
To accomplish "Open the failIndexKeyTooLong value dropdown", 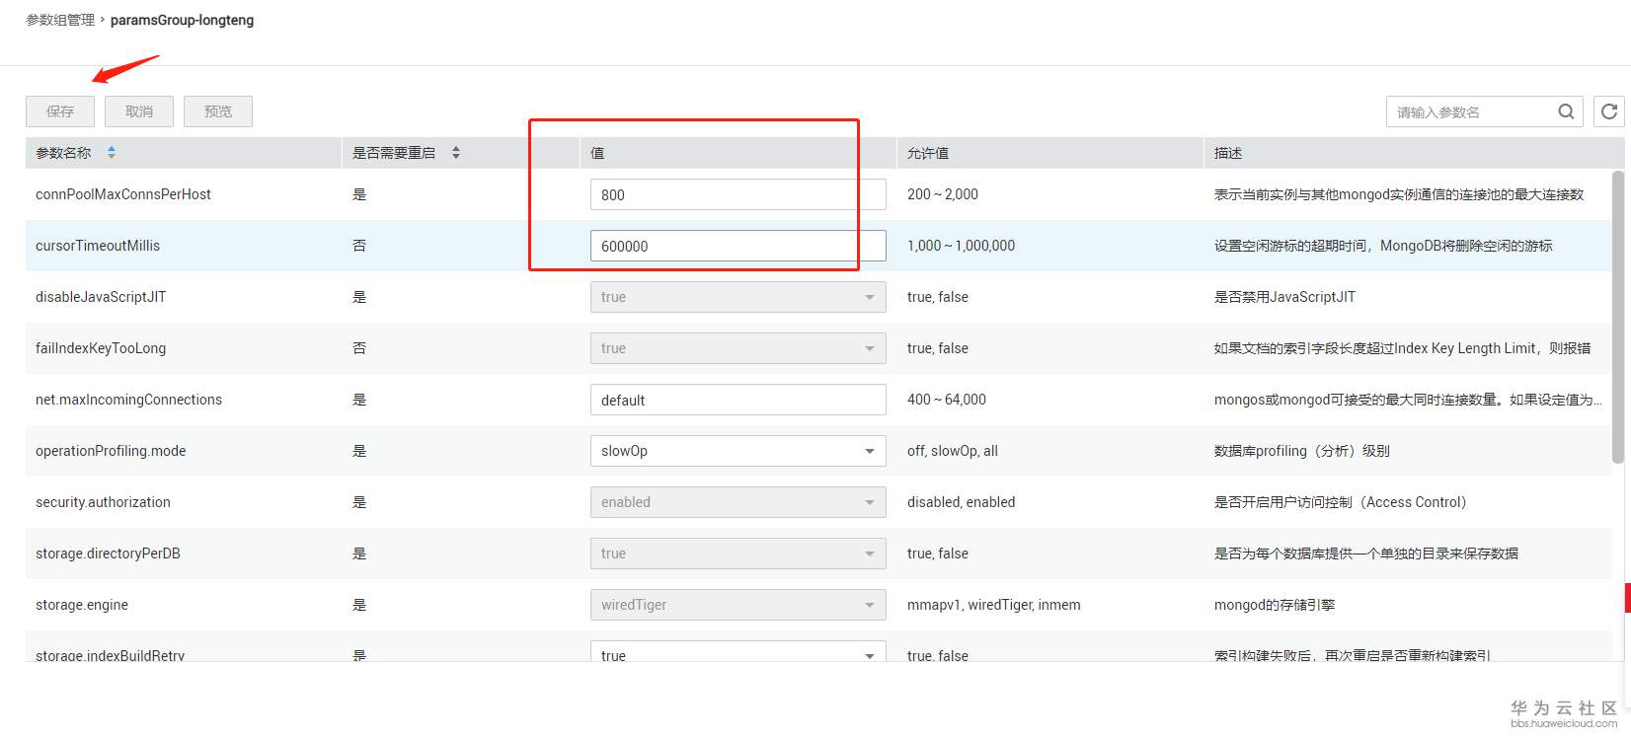I will tap(738, 348).
